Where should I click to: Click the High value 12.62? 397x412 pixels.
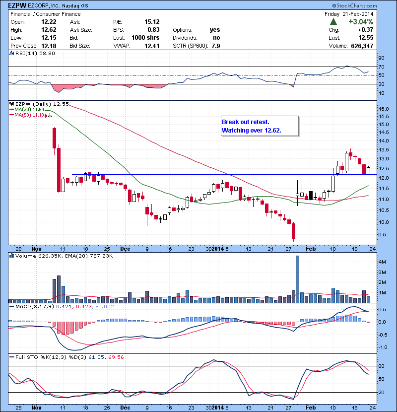click(49, 30)
